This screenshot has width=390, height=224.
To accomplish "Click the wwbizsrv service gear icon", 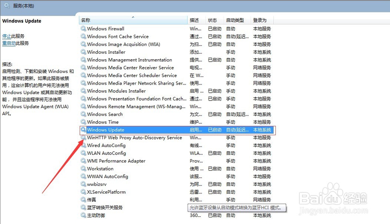I will [83, 184].
